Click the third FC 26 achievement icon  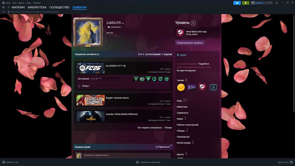click(148, 79)
